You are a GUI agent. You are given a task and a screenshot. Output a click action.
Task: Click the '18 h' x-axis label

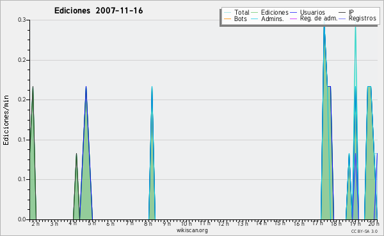[x=336, y=223]
